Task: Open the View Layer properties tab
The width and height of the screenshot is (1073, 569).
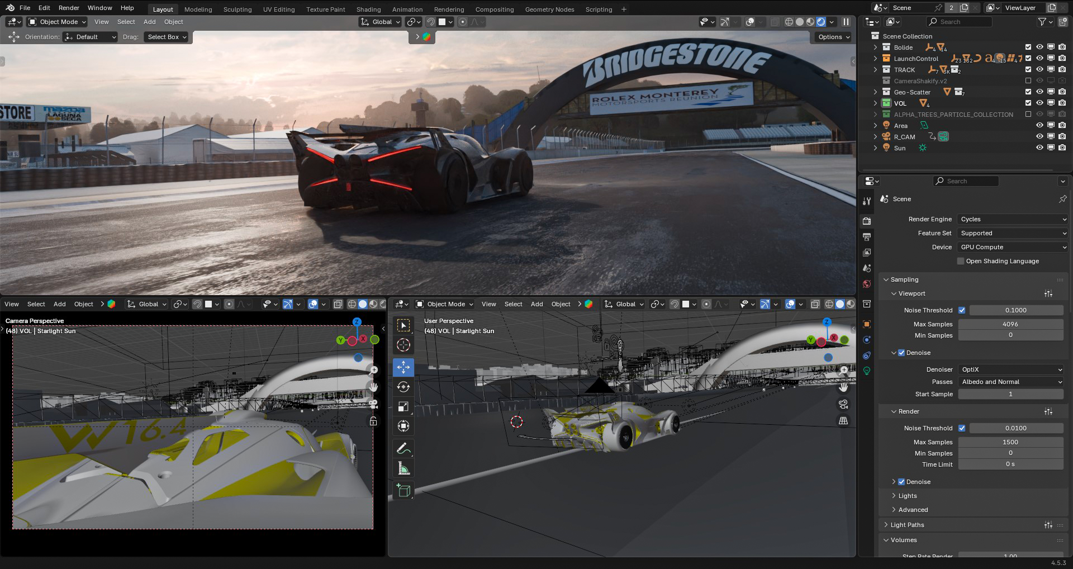Action: pyautogui.click(x=867, y=253)
